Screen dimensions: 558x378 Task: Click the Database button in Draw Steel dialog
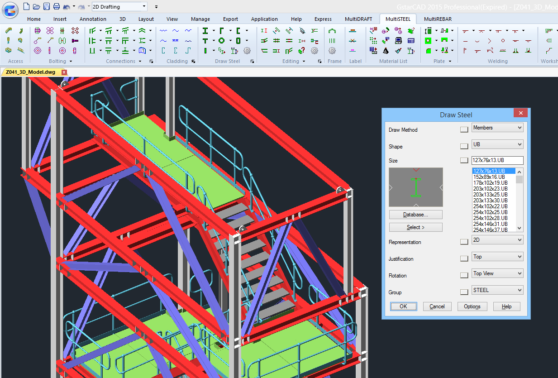pyautogui.click(x=415, y=214)
